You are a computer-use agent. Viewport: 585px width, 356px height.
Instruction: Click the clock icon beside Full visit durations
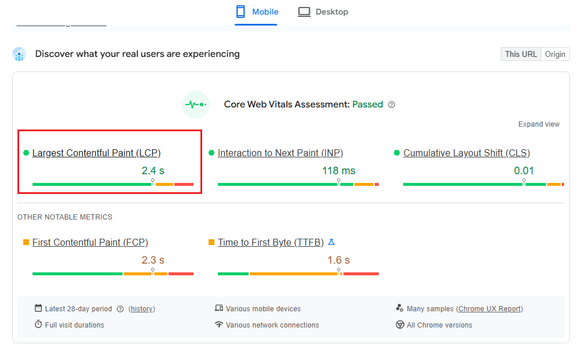click(38, 325)
